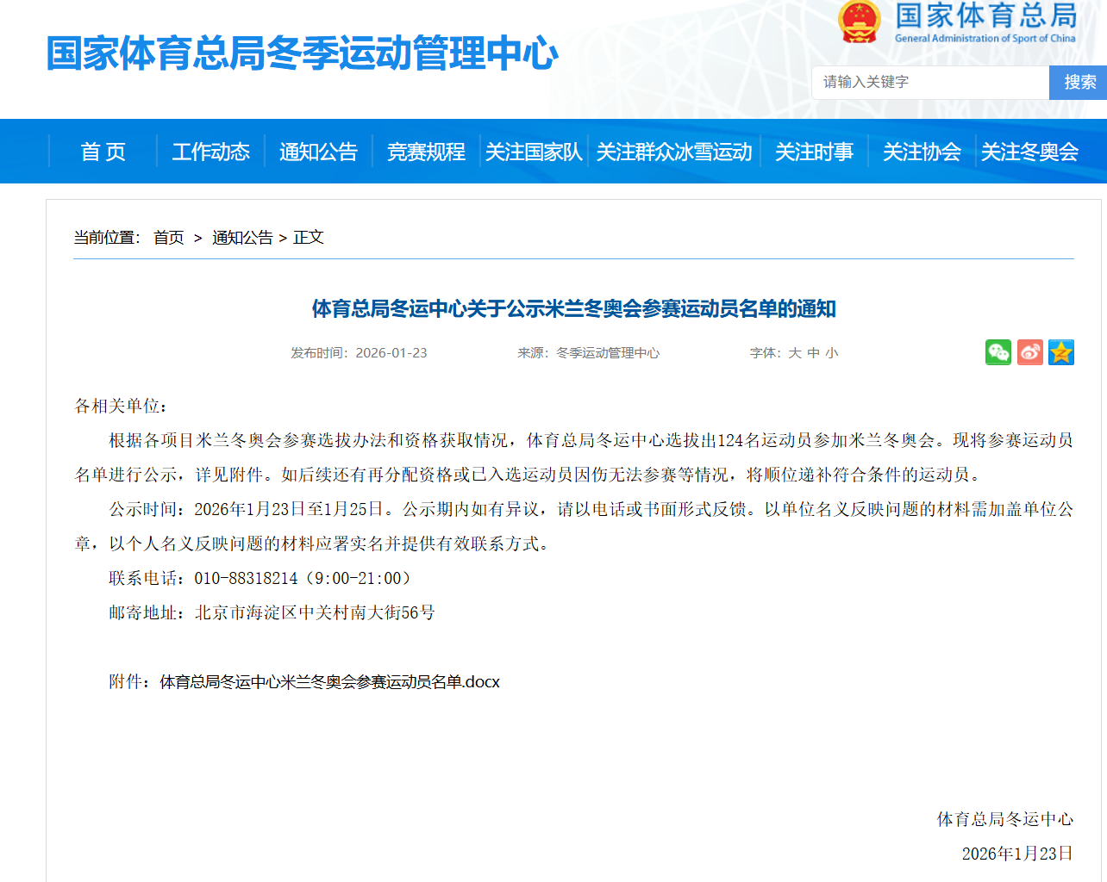This screenshot has width=1107, height=882.
Task: Switch to 通知公告 section
Action: coord(318,151)
